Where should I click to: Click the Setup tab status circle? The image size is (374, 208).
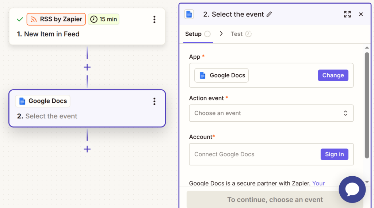207,34
